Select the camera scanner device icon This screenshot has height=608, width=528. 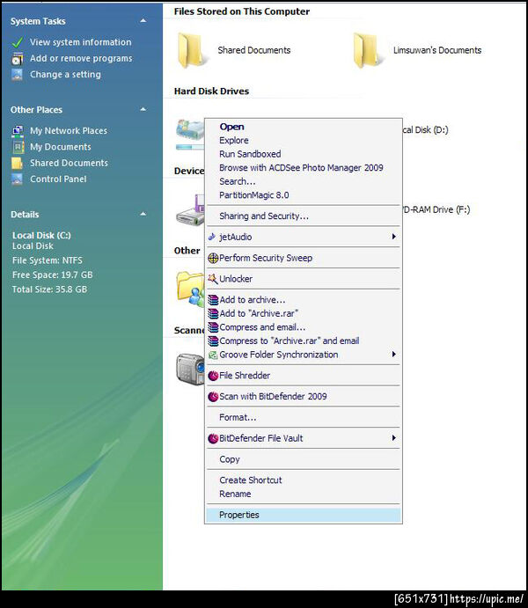pyautogui.click(x=190, y=370)
